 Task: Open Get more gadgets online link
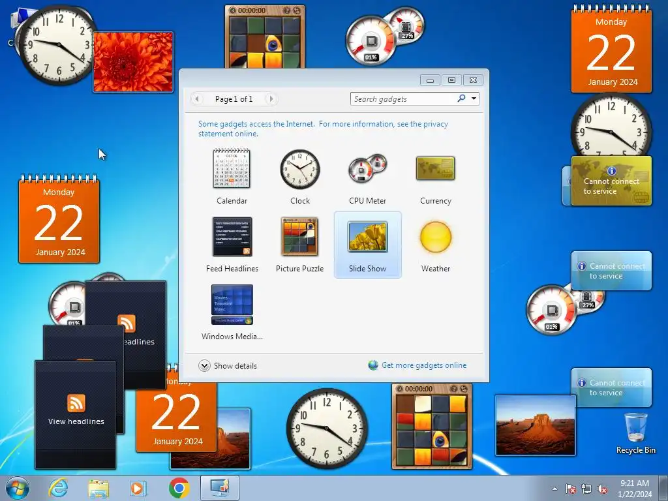tap(424, 365)
